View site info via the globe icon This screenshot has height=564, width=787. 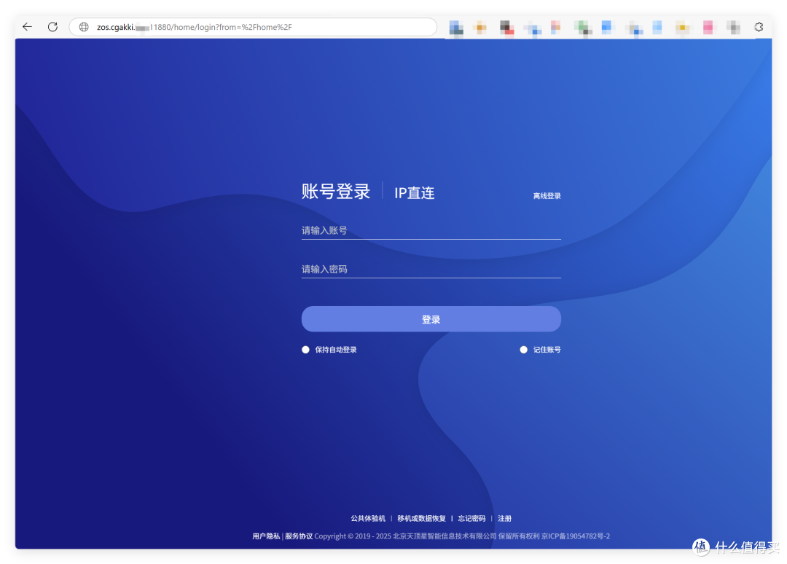pyautogui.click(x=84, y=27)
